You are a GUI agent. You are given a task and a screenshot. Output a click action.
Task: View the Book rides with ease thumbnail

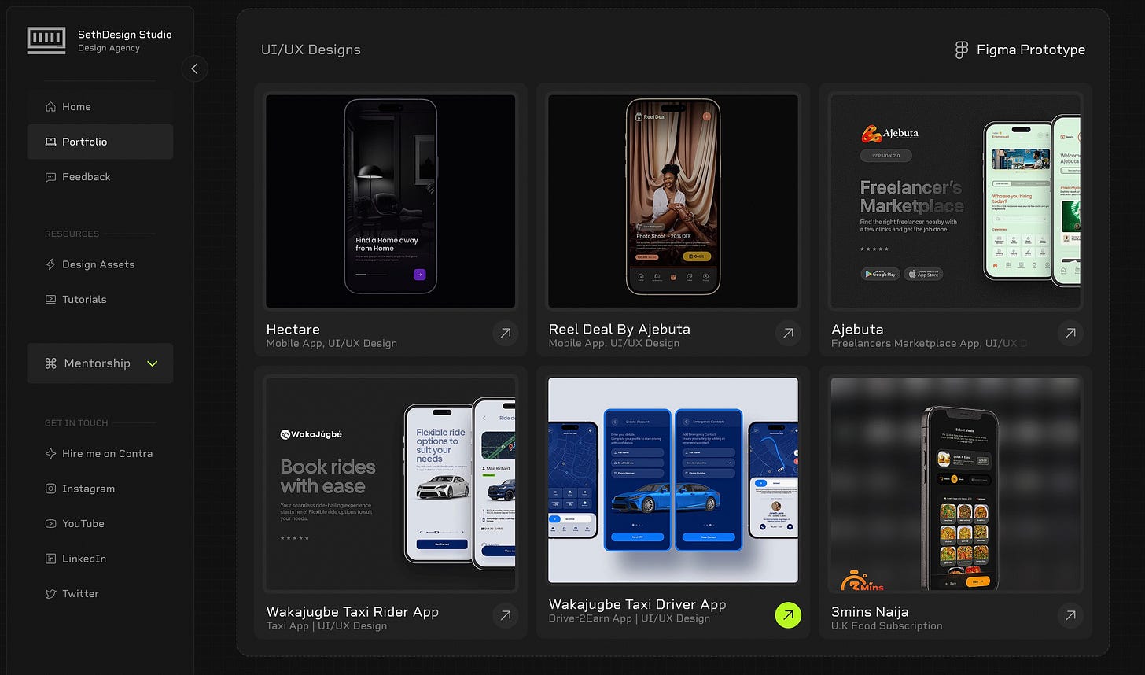pos(391,484)
